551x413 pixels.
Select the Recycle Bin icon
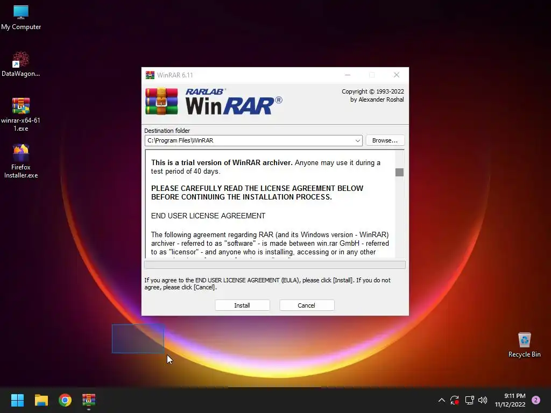tap(524, 345)
